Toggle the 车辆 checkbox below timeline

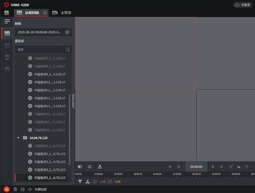(x=110, y=182)
